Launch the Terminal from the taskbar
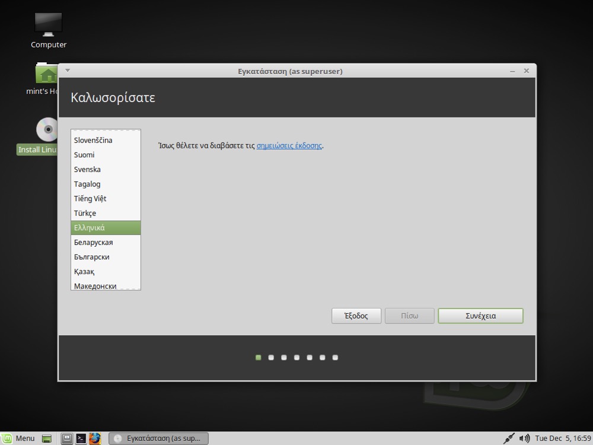593x445 pixels. pos(81,438)
